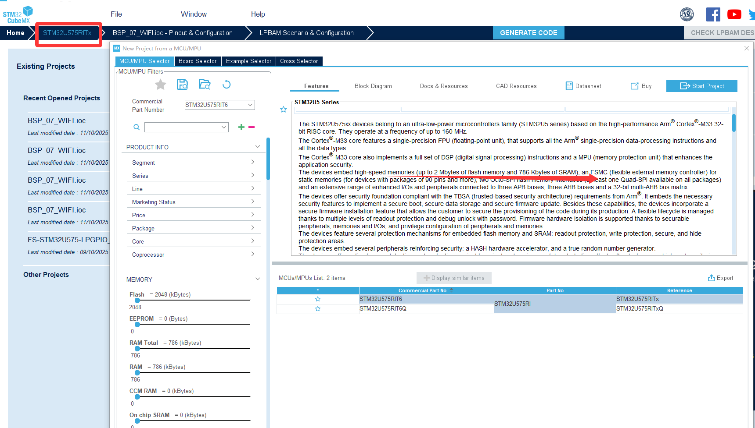755x428 pixels.
Task: Click the magnifier search icon
Action: (x=137, y=127)
